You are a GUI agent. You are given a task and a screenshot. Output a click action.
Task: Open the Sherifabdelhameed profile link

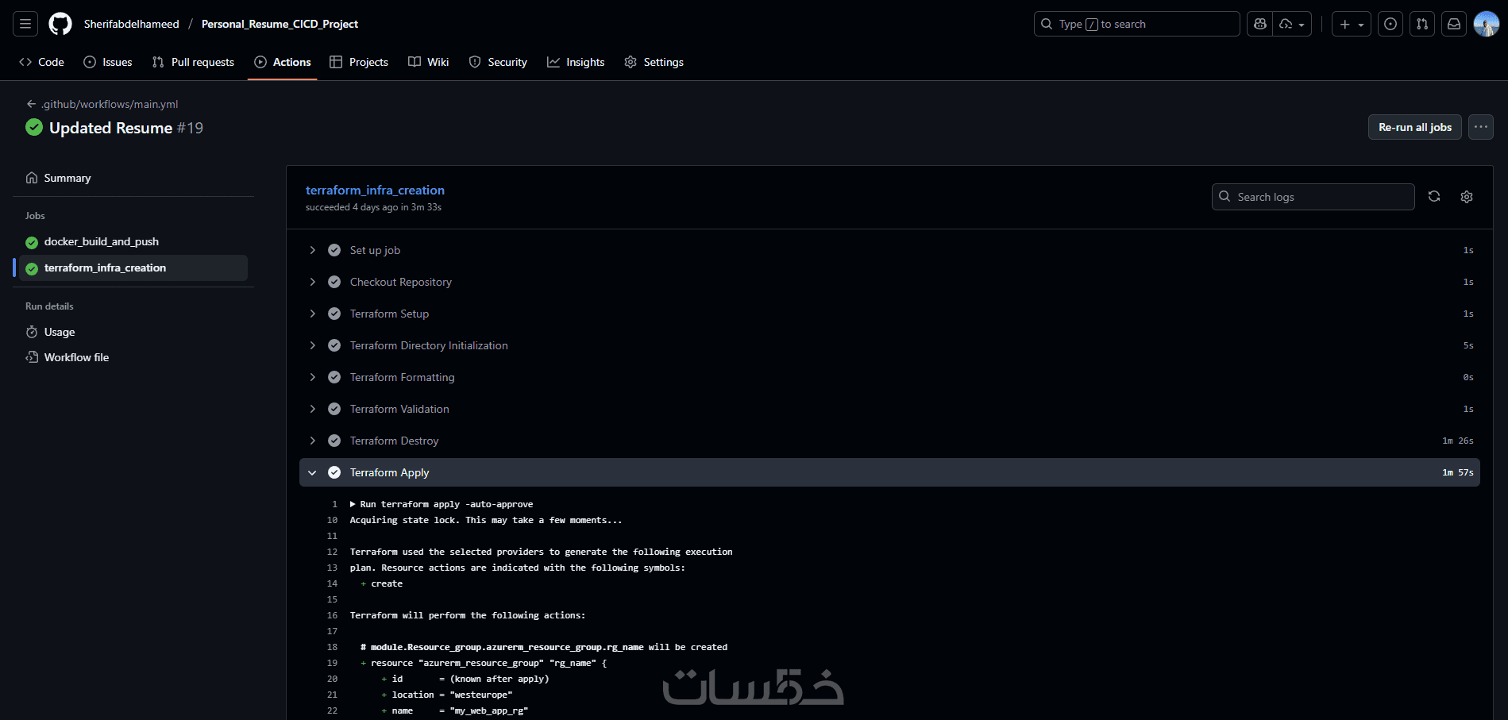click(x=132, y=24)
